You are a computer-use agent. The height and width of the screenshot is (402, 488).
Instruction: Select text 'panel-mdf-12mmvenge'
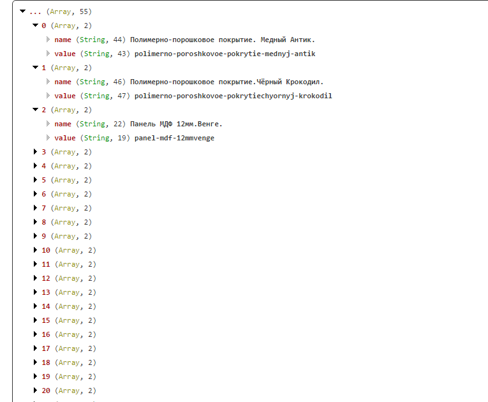point(174,138)
